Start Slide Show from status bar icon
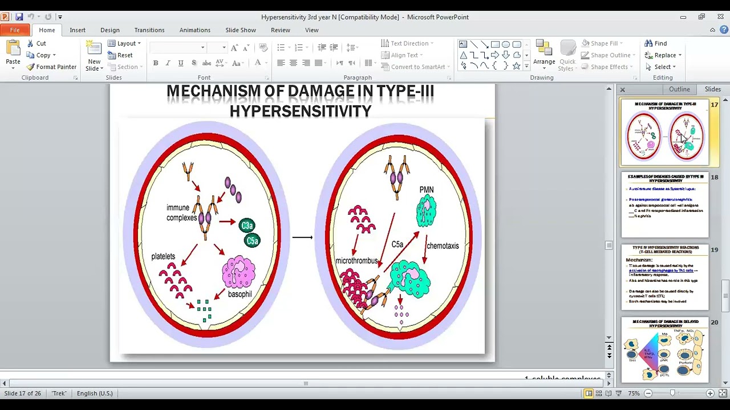The width and height of the screenshot is (730, 410). coord(618,393)
